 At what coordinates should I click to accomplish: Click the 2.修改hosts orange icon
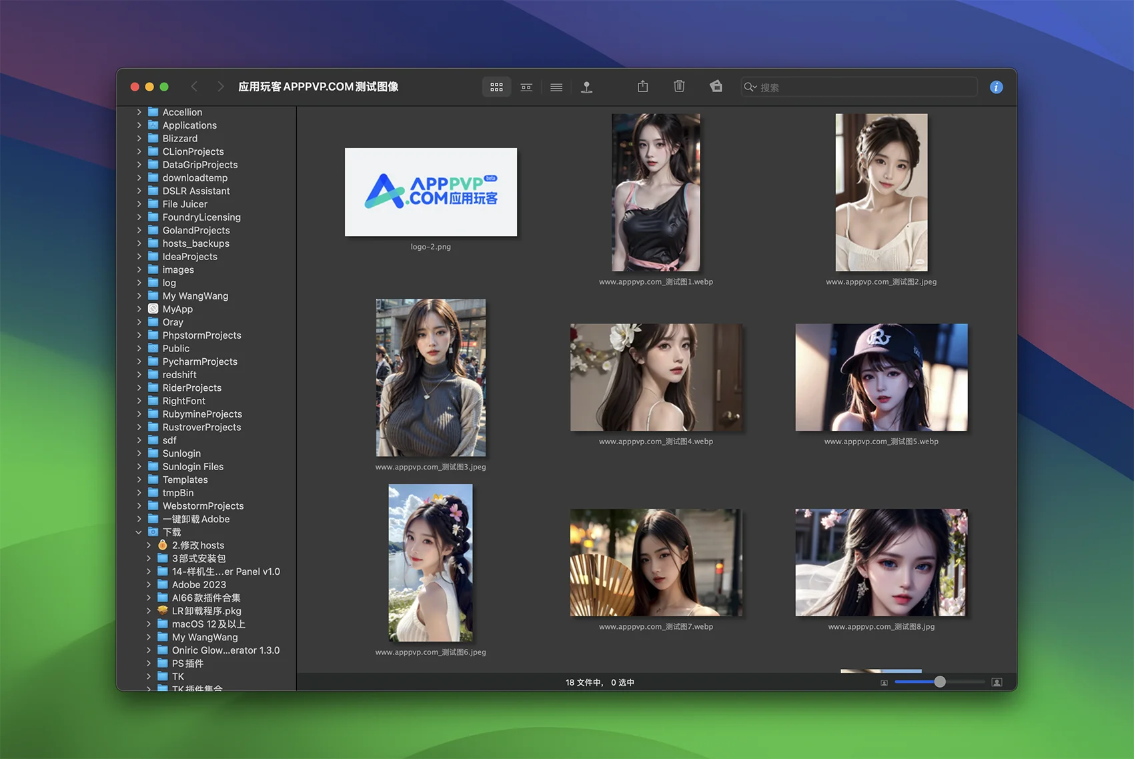point(163,545)
